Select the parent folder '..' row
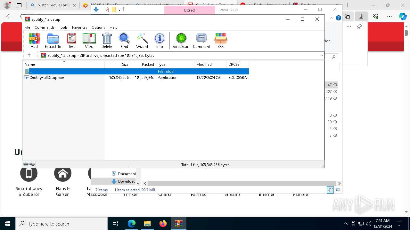 click(136, 72)
